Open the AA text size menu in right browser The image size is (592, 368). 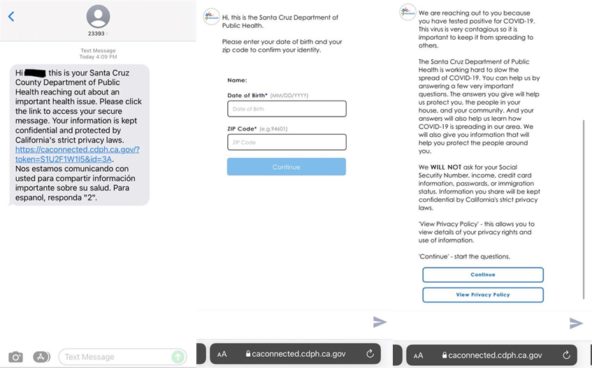419,355
